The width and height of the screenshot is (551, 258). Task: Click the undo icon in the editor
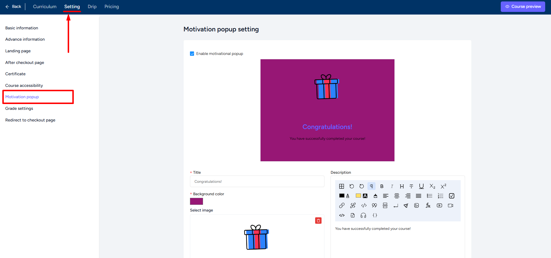[x=352, y=186]
